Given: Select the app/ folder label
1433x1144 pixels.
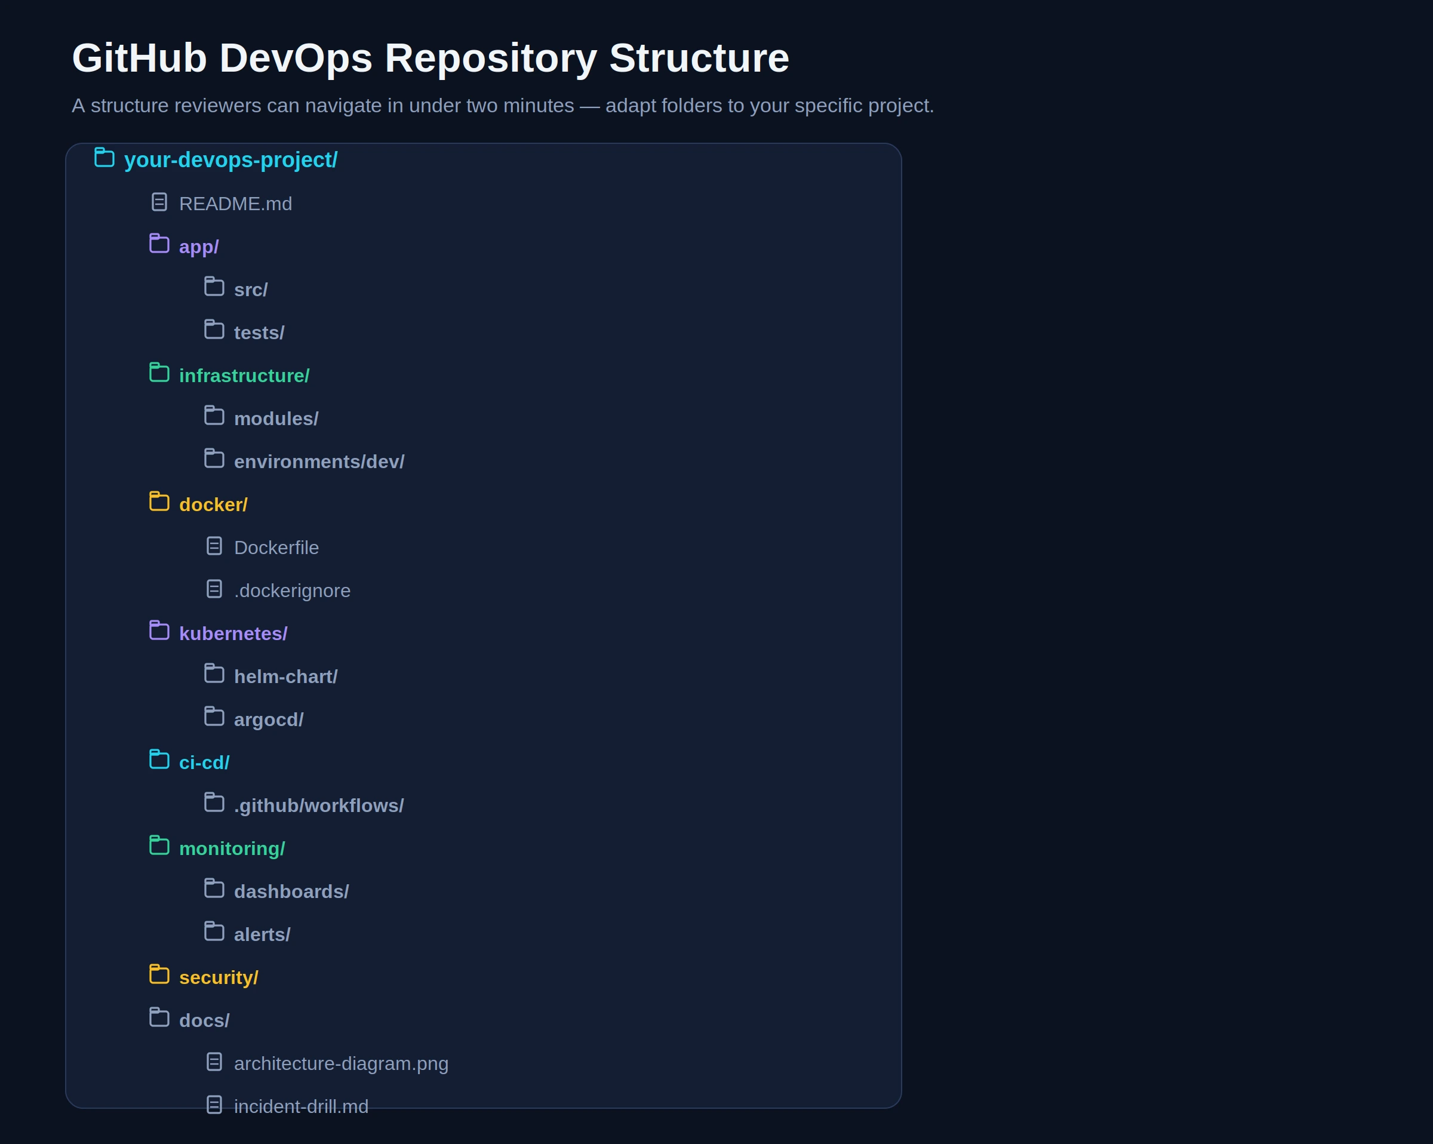Looking at the screenshot, I should click(199, 247).
